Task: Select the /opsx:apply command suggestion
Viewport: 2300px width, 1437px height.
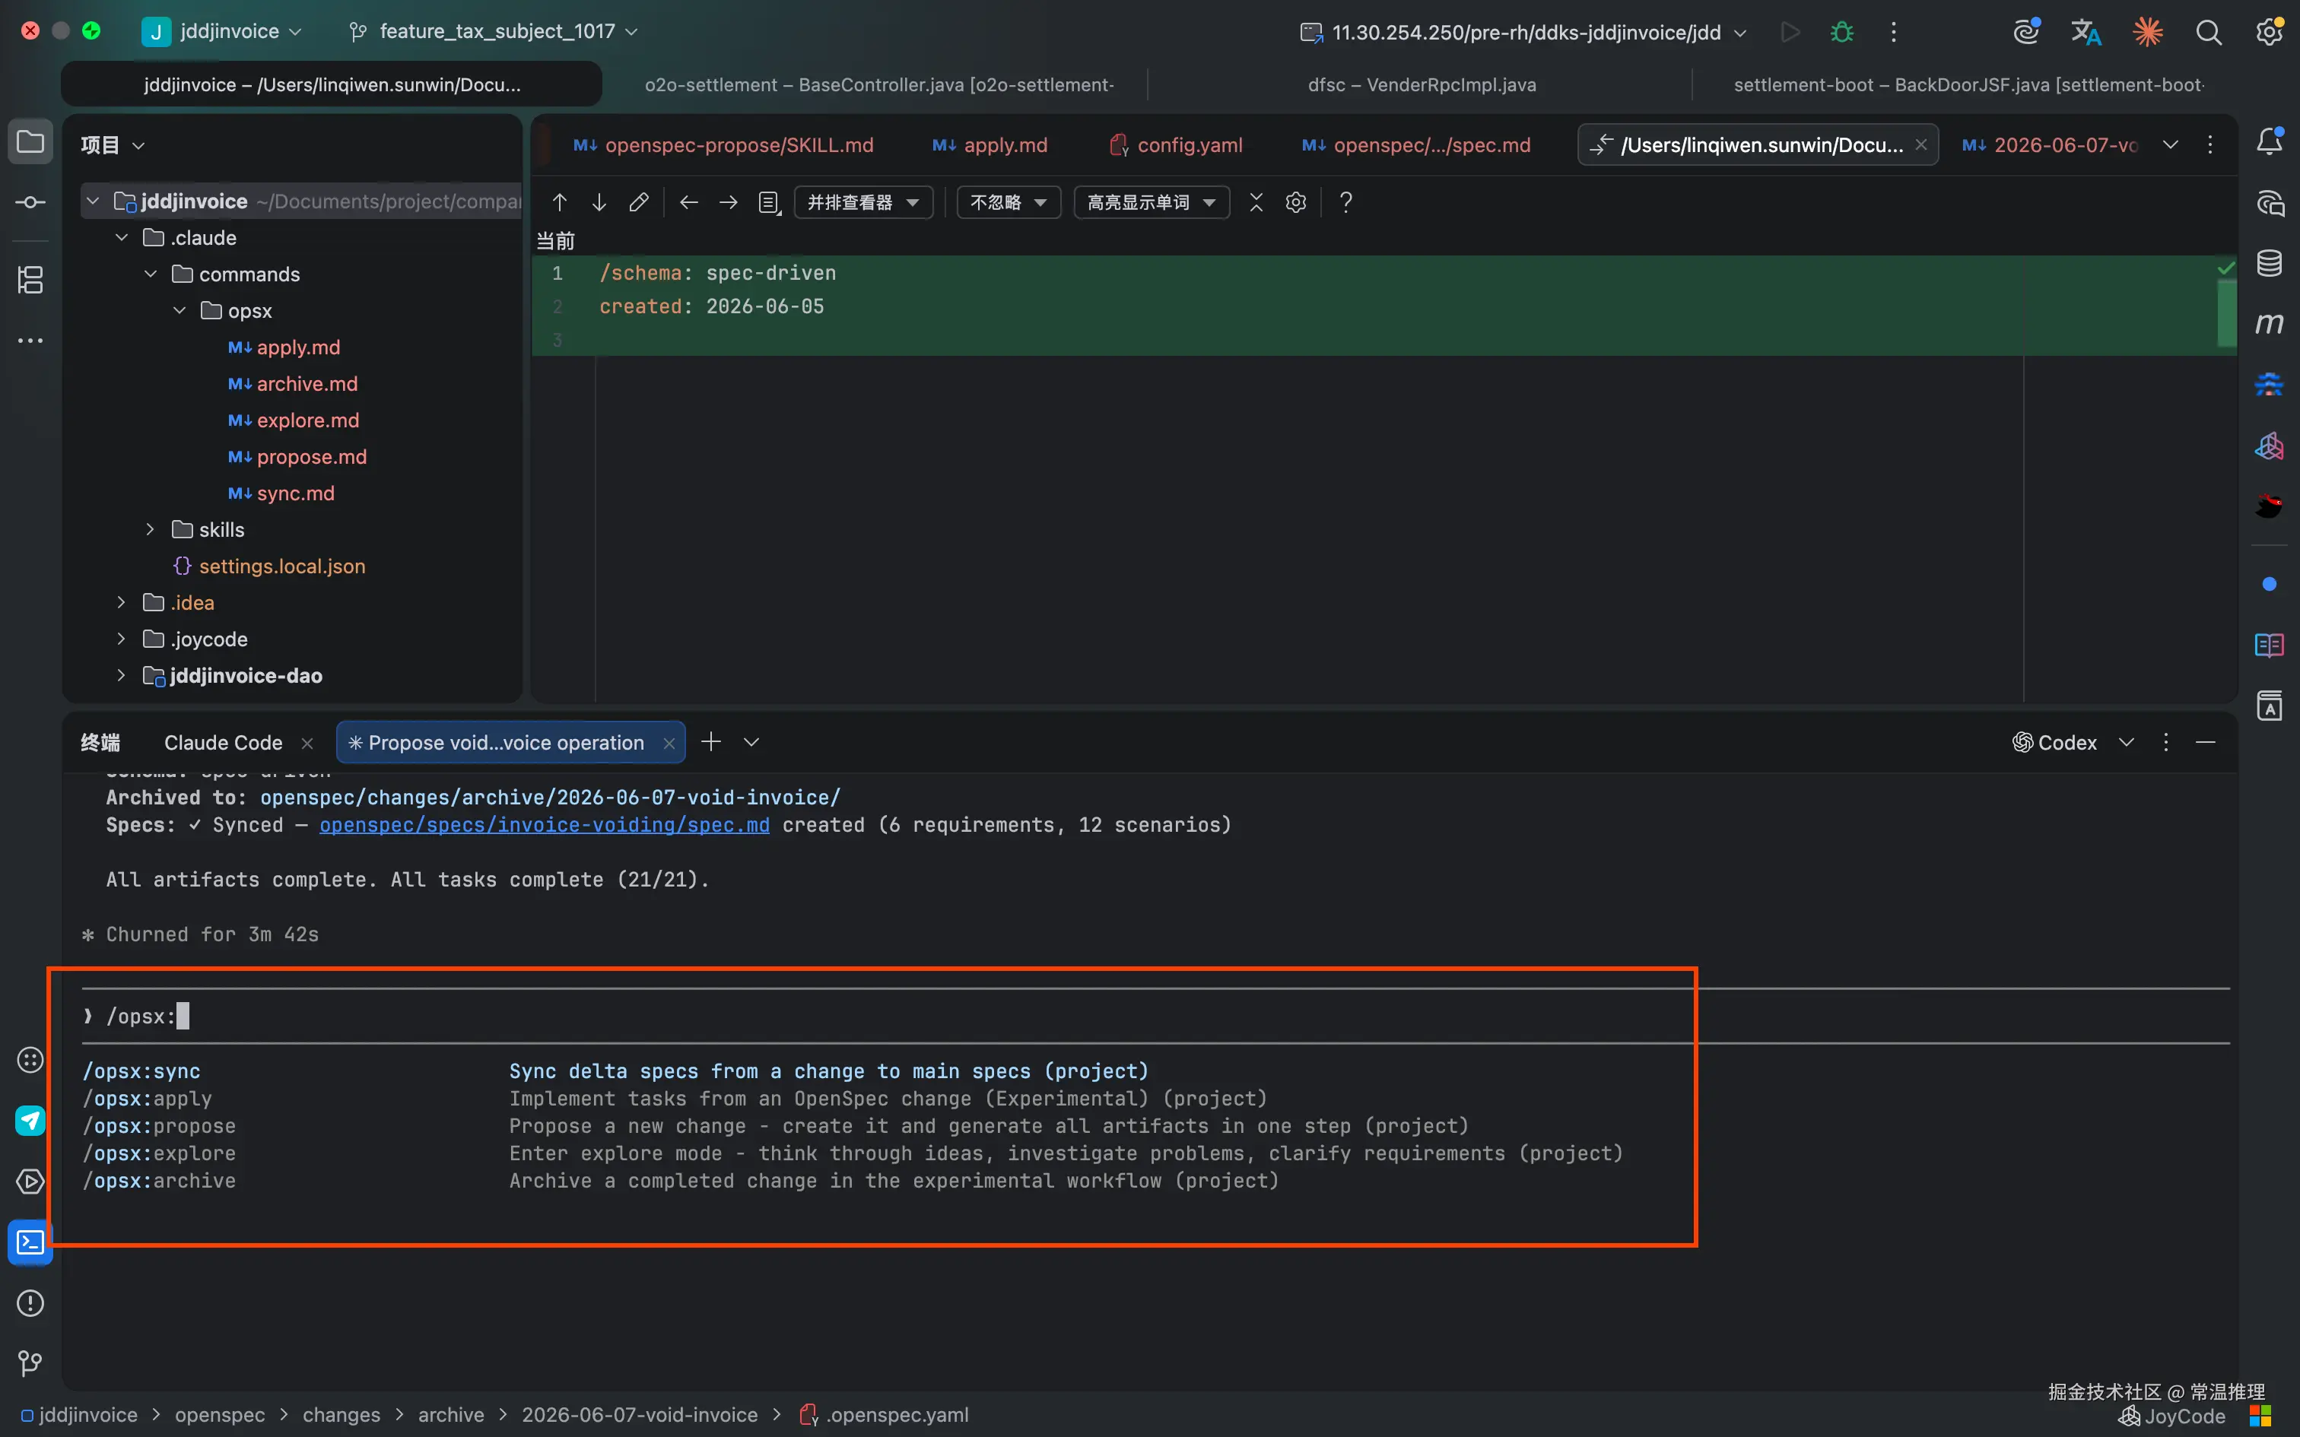Action: coord(148,1099)
